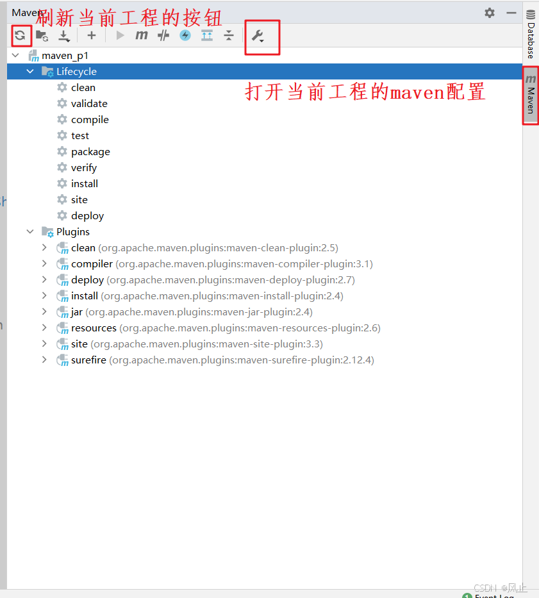539x598 pixels.
Task: Expand the resources plugin node
Action: coord(45,328)
